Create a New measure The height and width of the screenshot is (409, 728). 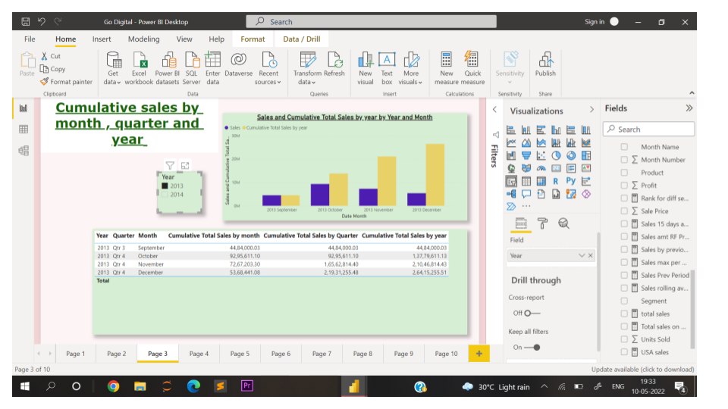pos(446,68)
